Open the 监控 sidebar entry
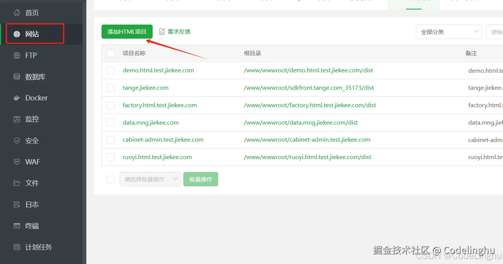Screen dimensions: 503x264 coord(41,119)
